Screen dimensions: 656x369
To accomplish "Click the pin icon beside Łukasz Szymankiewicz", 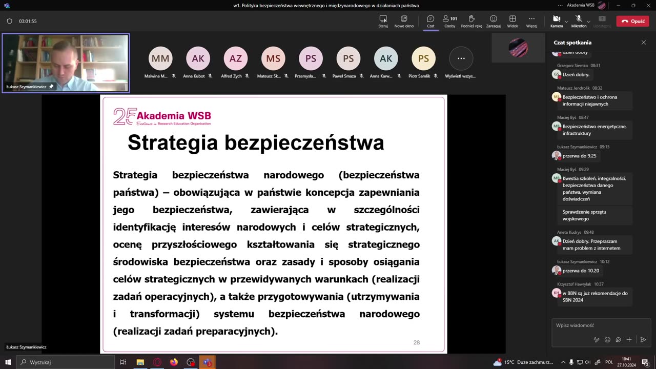I will click(51, 87).
